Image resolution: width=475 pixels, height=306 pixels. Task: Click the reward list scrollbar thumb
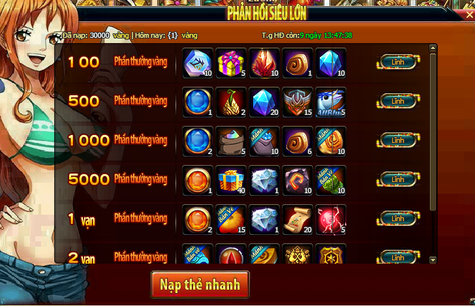coord(433,132)
